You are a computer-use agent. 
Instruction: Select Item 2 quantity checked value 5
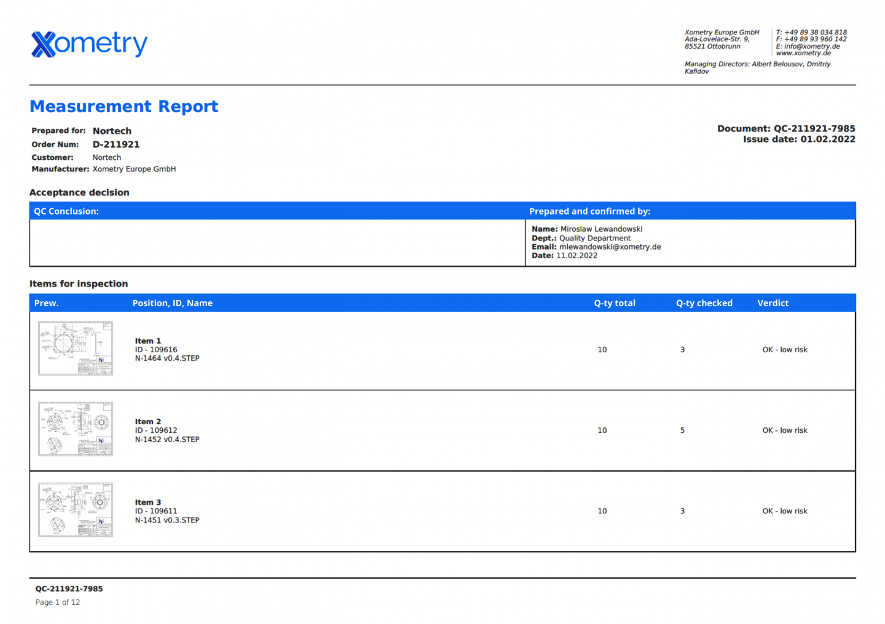[682, 430]
